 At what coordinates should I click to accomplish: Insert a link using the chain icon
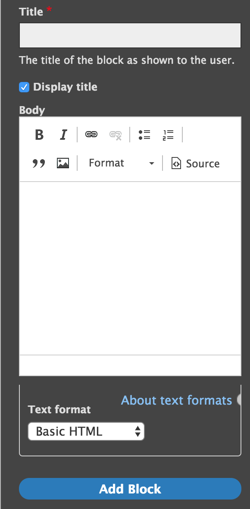coord(91,135)
